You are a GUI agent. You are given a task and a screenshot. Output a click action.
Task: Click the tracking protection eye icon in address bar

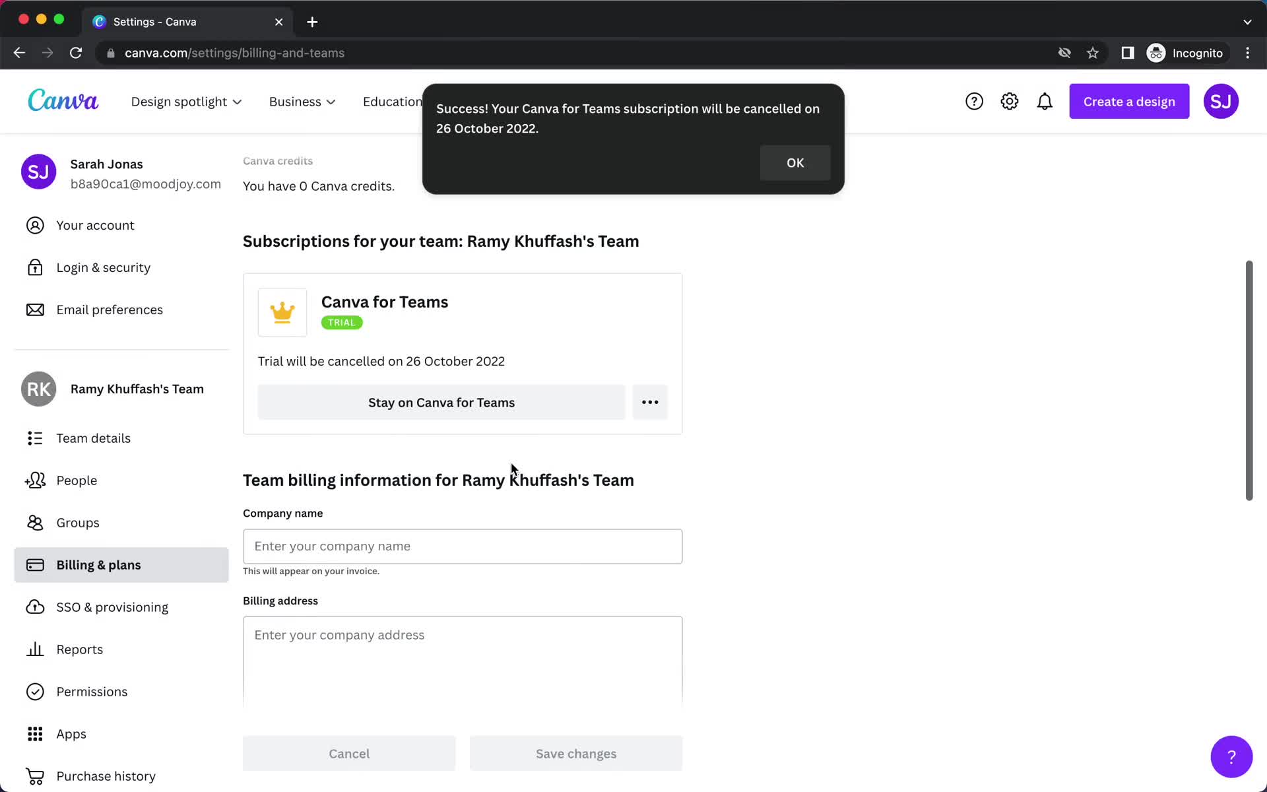click(x=1064, y=53)
